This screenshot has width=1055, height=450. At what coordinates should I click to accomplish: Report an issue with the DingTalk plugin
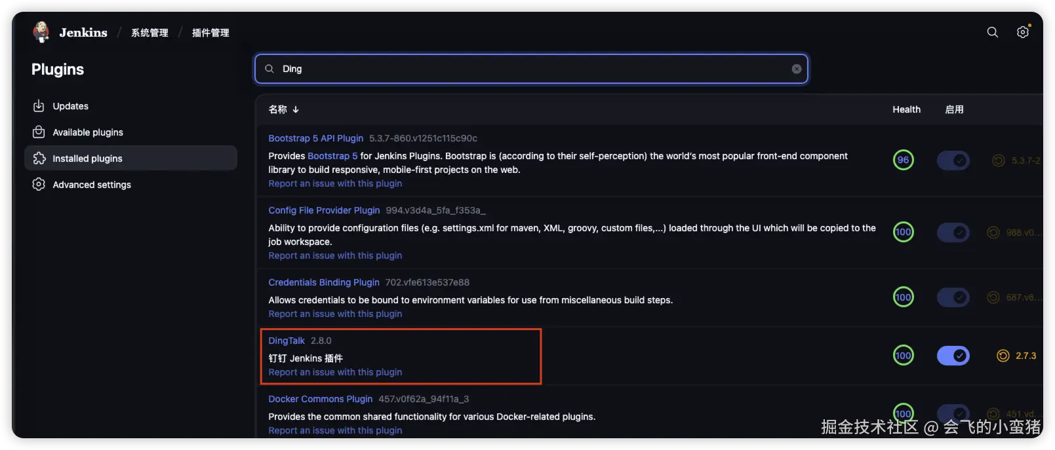pos(335,372)
